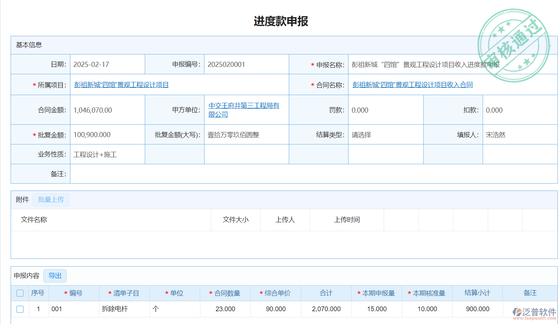Select the 业务性质 field value
The width and height of the screenshot is (560, 324).
pos(95,155)
